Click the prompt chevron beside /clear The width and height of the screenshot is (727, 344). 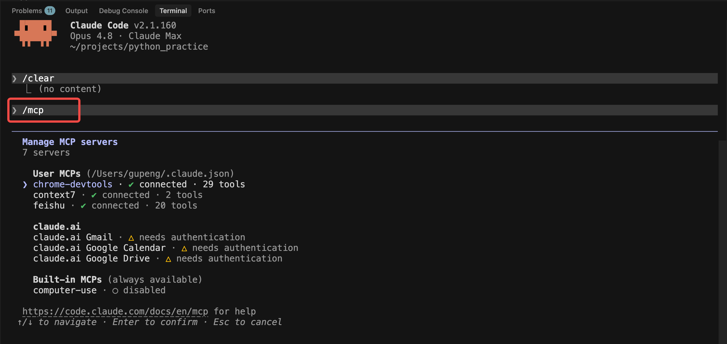coord(15,78)
